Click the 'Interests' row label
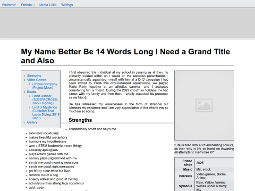Screen dimensions: 255x191 coord(186,176)
